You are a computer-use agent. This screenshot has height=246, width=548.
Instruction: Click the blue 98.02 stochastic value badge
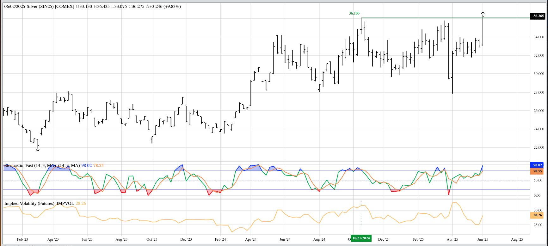pos(537,165)
